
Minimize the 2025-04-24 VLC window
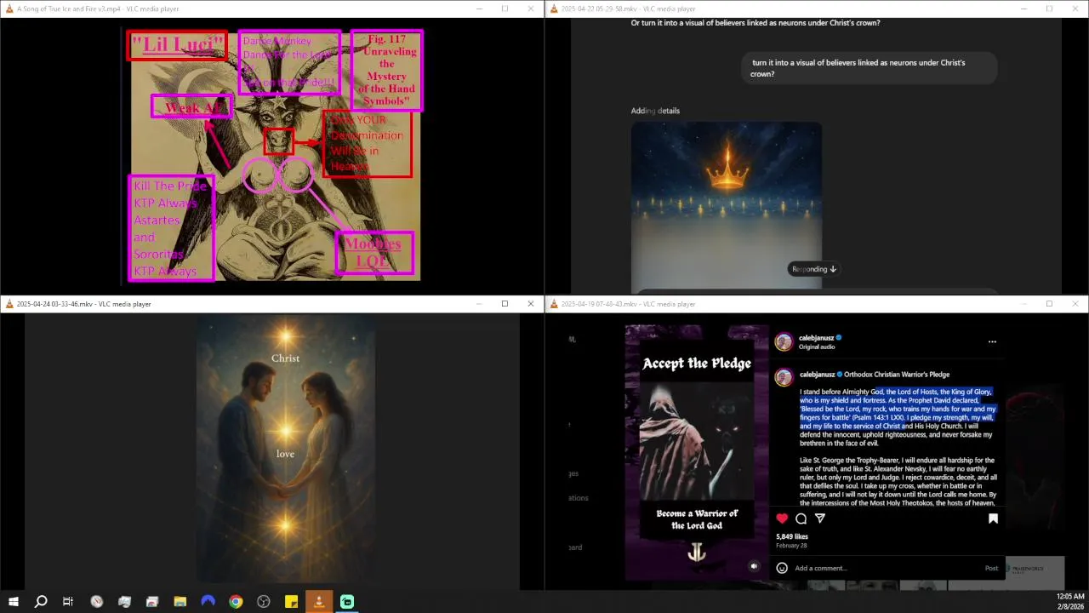478,304
